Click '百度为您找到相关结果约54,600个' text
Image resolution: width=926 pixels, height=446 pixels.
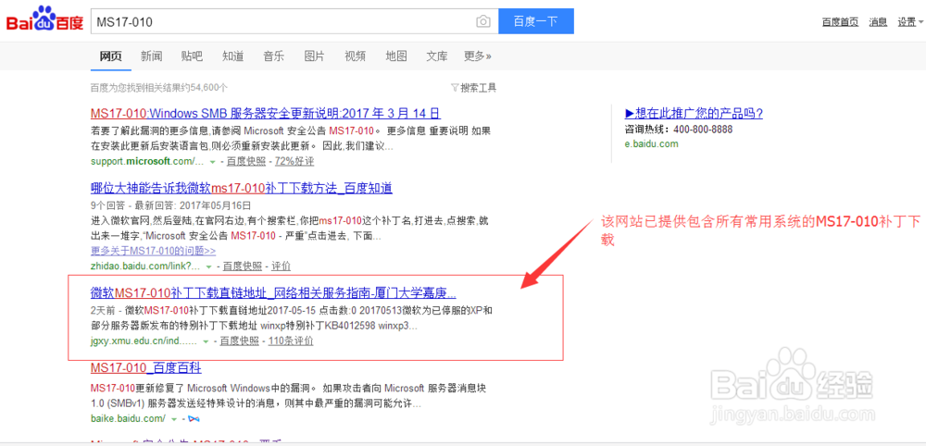[159, 88]
